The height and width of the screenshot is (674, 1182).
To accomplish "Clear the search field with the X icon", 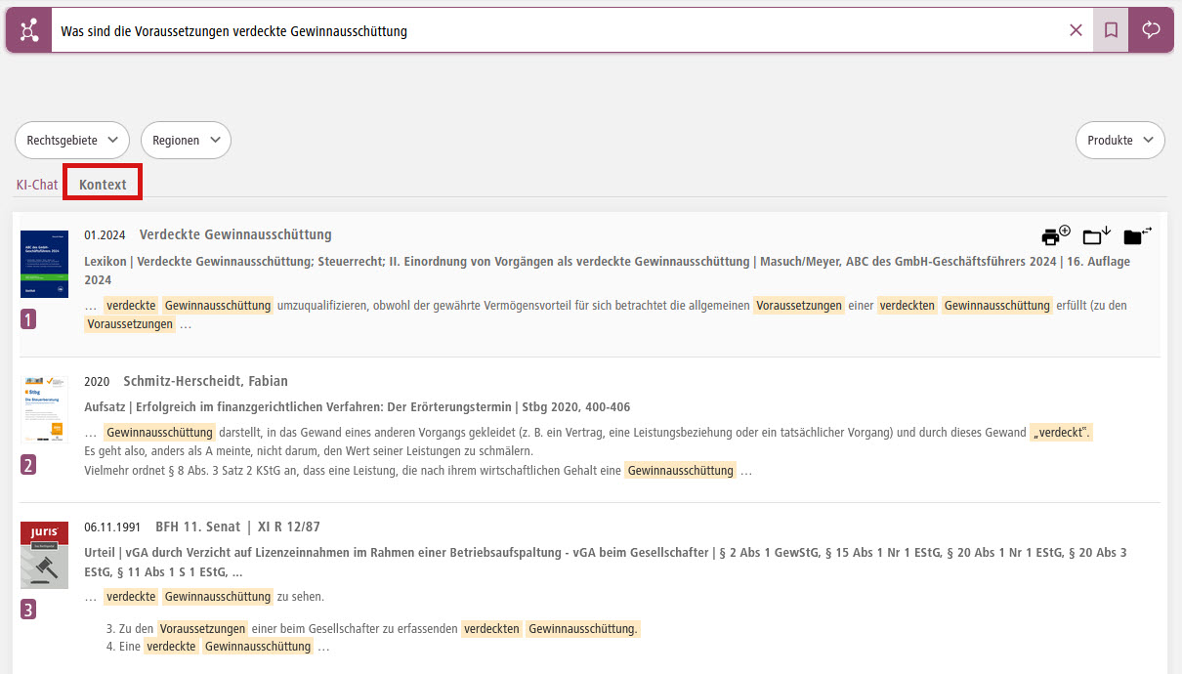I will pos(1076,29).
